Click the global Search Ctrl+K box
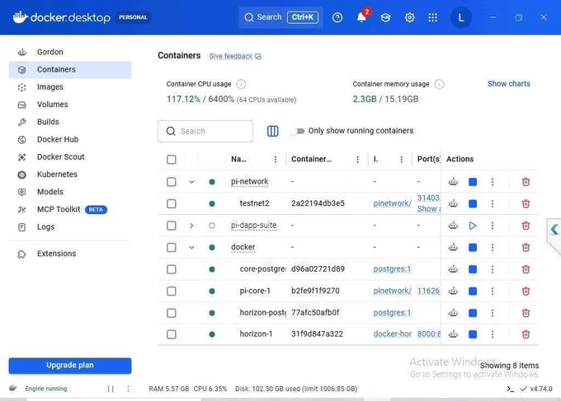561x401 pixels. pos(280,17)
